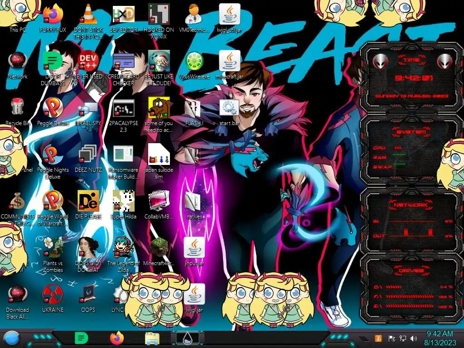Select the jinput.jar file
This screenshot has width=464, height=348.
[194, 251]
